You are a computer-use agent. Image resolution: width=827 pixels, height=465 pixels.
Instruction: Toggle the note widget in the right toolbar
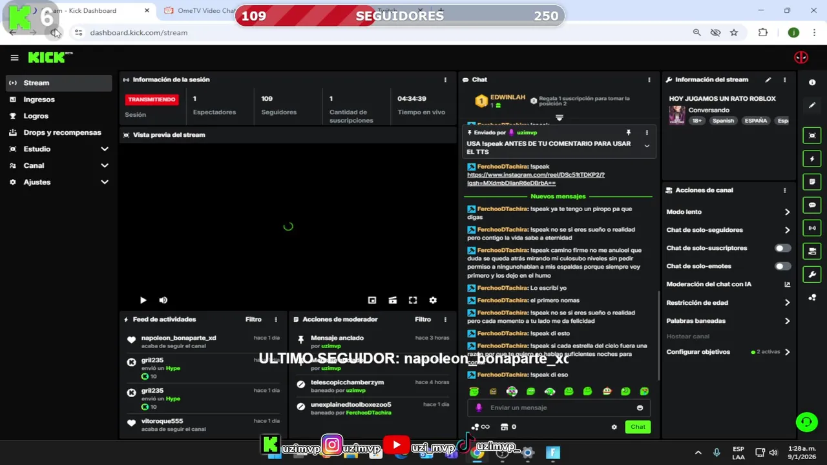click(812, 182)
